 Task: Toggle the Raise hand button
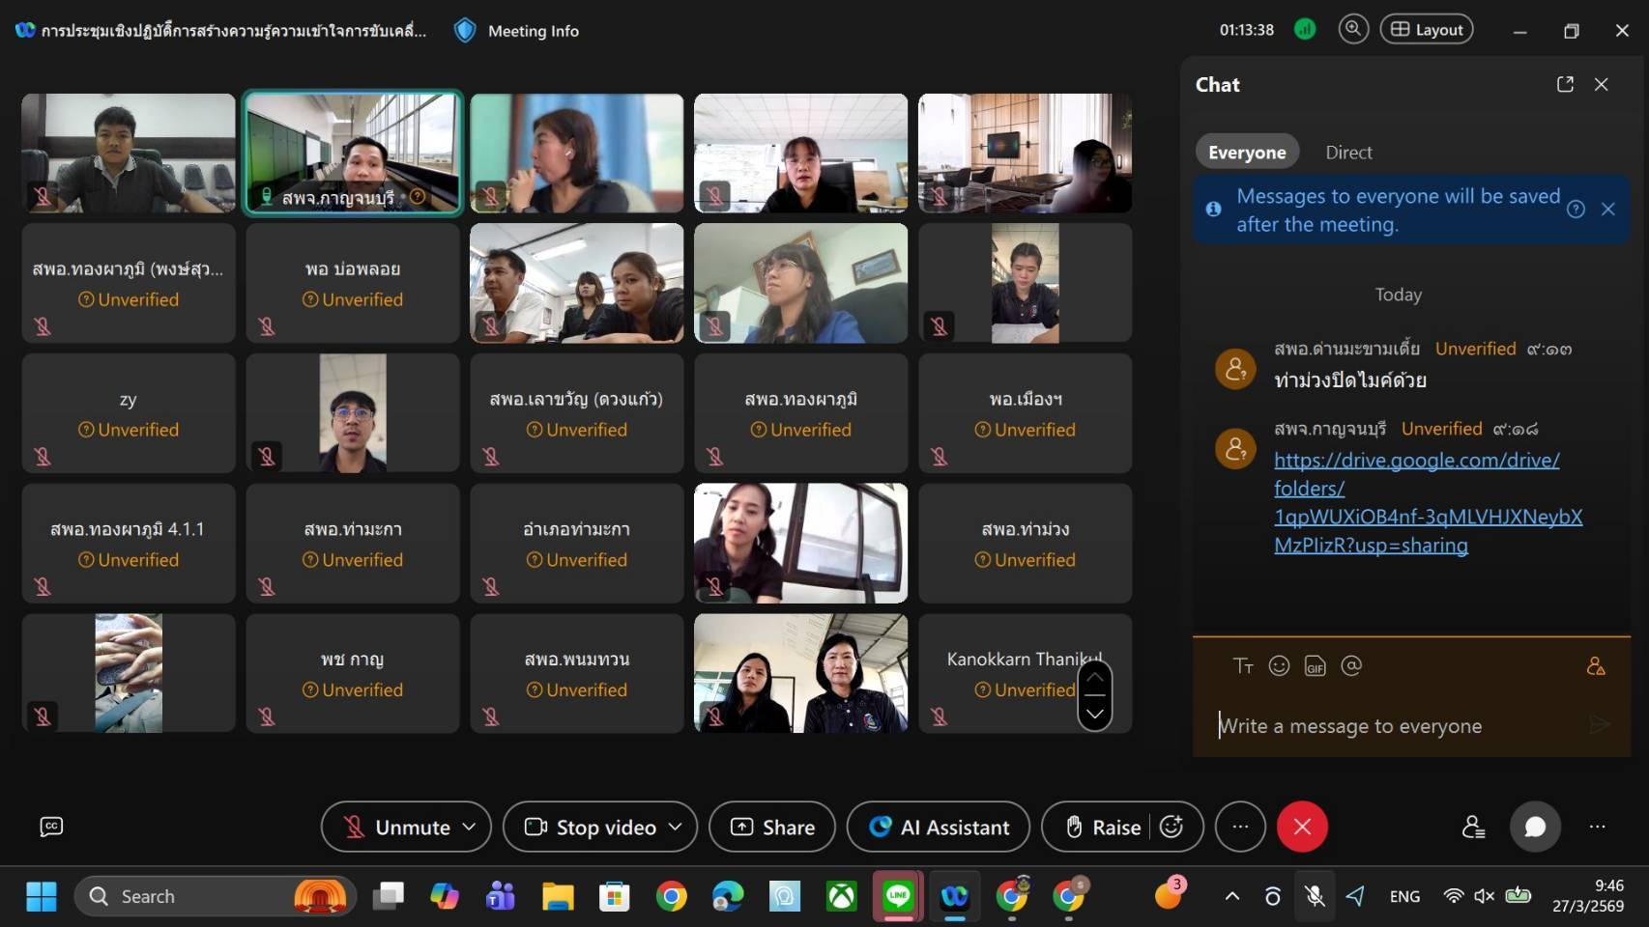(1103, 827)
